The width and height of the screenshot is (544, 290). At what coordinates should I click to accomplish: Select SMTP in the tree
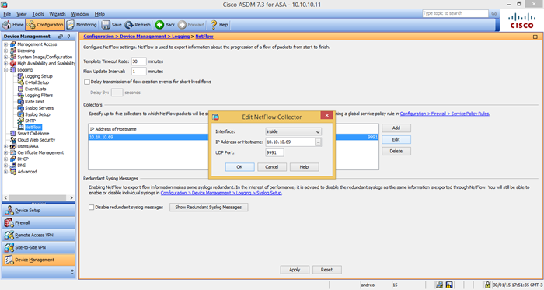point(30,121)
